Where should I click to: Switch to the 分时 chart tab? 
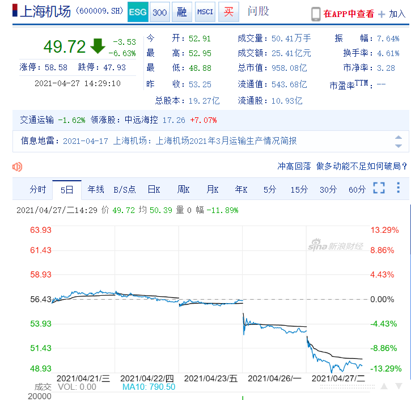click(38, 189)
